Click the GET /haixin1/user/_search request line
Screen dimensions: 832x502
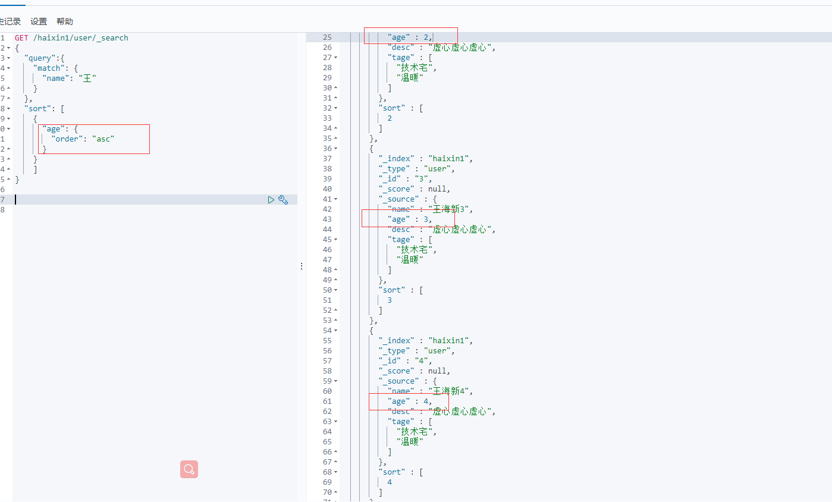tap(71, 38)
